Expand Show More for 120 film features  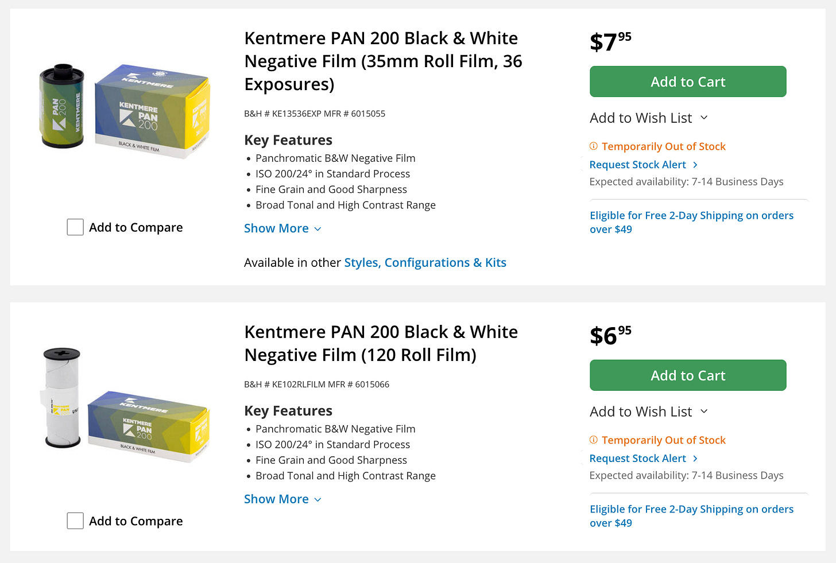[x=282, y=499]
